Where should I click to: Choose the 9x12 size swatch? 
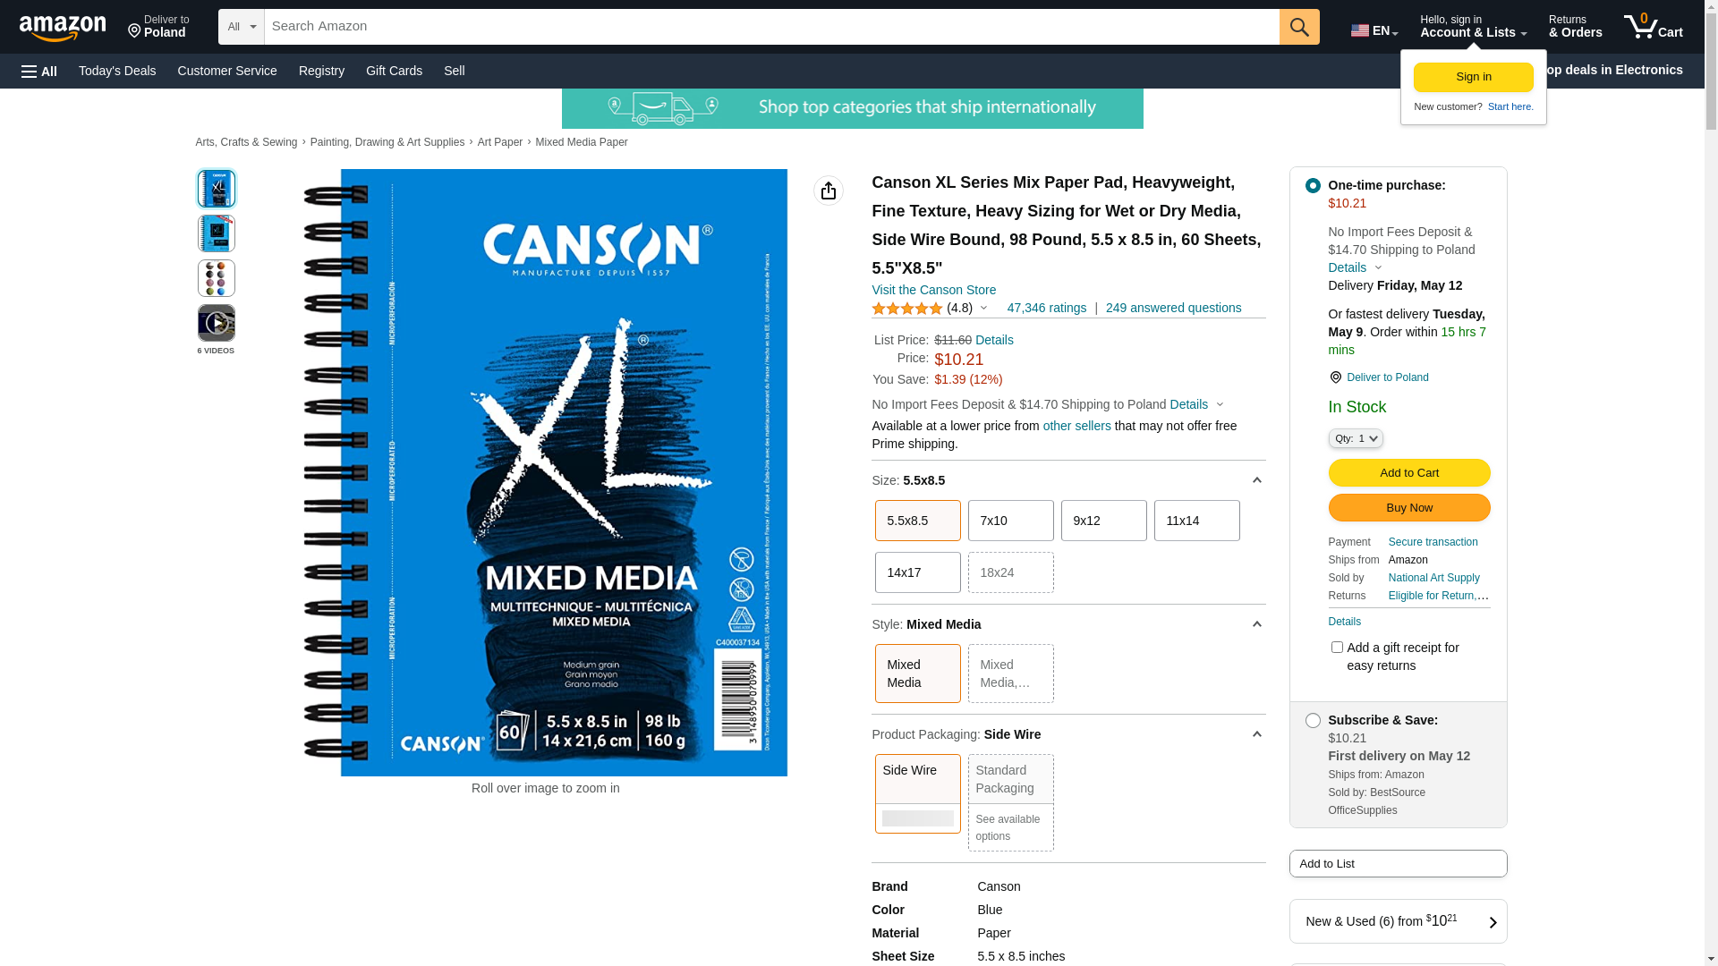pos(1104,521)
